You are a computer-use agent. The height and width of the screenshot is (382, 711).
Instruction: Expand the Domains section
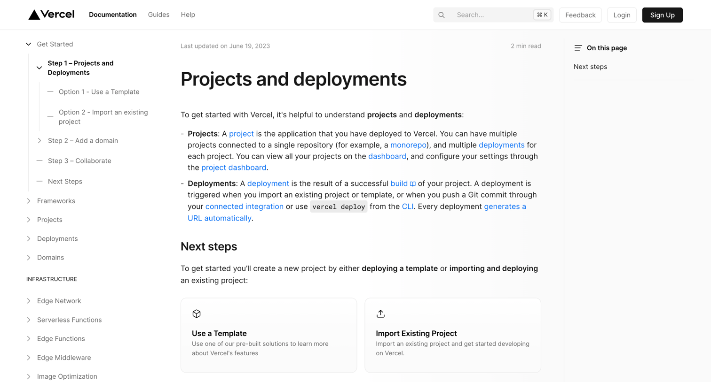coord(29,258)
